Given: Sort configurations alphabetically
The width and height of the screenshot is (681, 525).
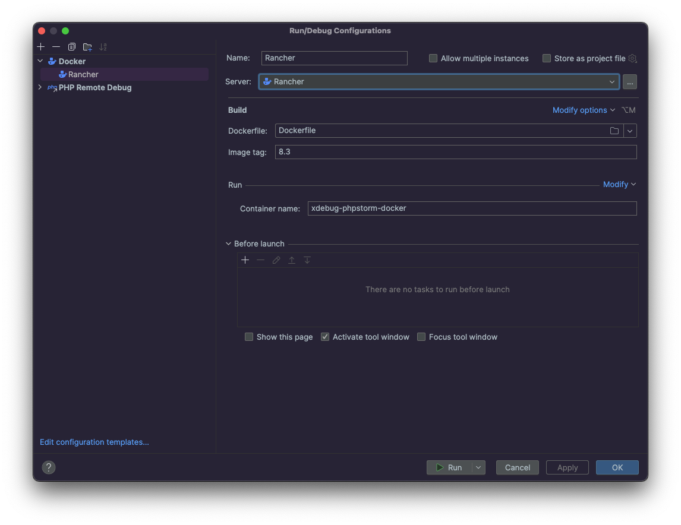Looking at the screenshot, I should click(103, 46).
